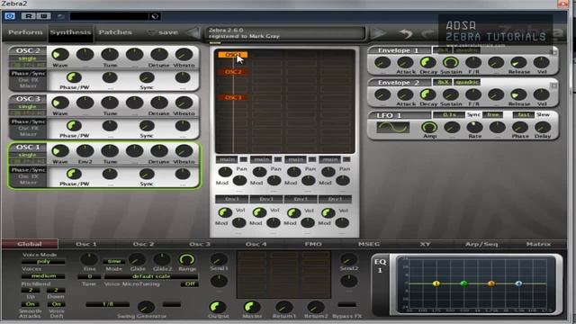Viewport: 576px width, 324px height.
Task: Select the OSC1 module in the grid
Action: coord(232,55)
